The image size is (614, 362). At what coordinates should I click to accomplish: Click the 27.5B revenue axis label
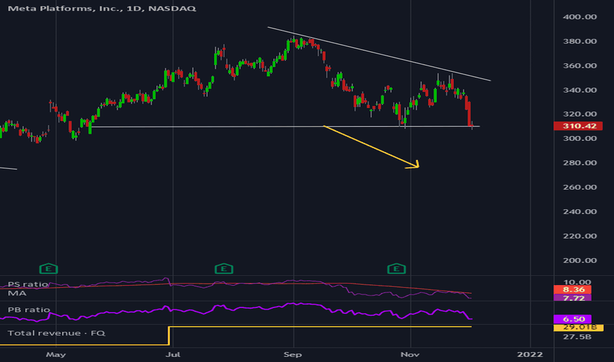577,337
